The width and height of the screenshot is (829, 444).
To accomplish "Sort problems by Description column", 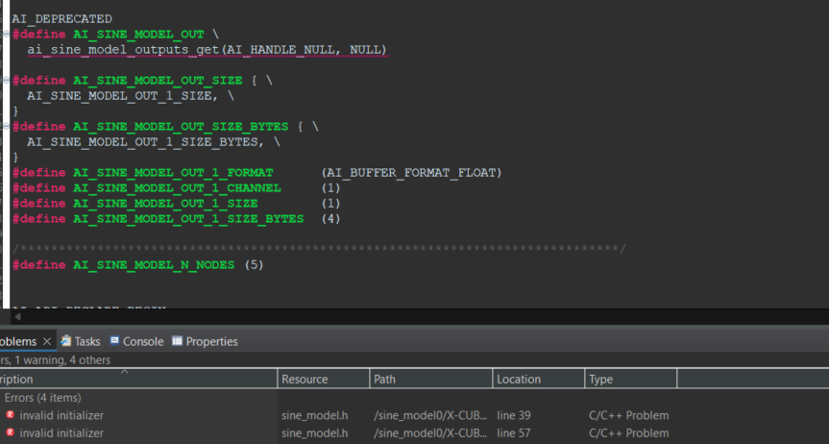I will (138, 379).
